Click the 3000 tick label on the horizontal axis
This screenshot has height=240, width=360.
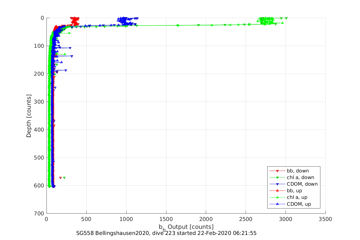[286, 219]
